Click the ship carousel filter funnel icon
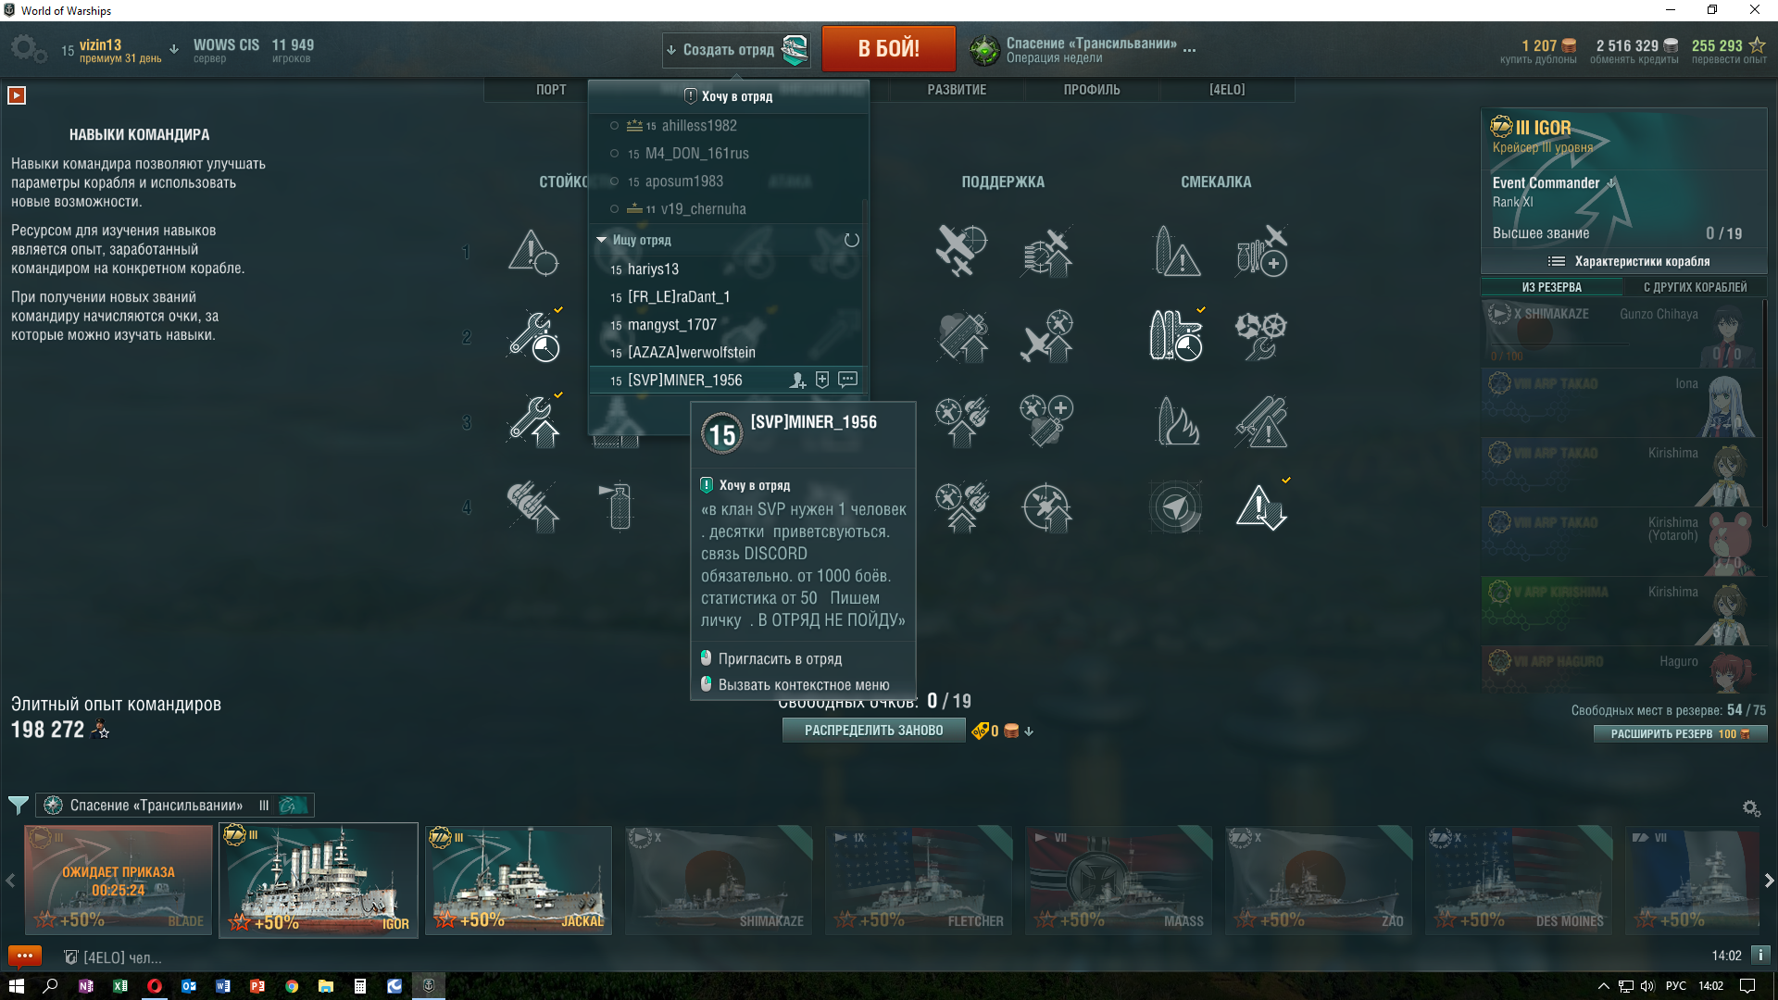This screenshot has height=1000, width=1778. click(x=18, y=806)
